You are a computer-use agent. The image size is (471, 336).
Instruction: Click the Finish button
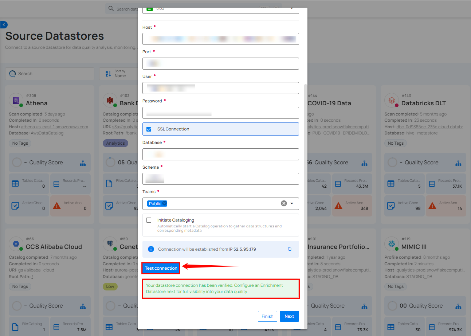coord(267,316)
